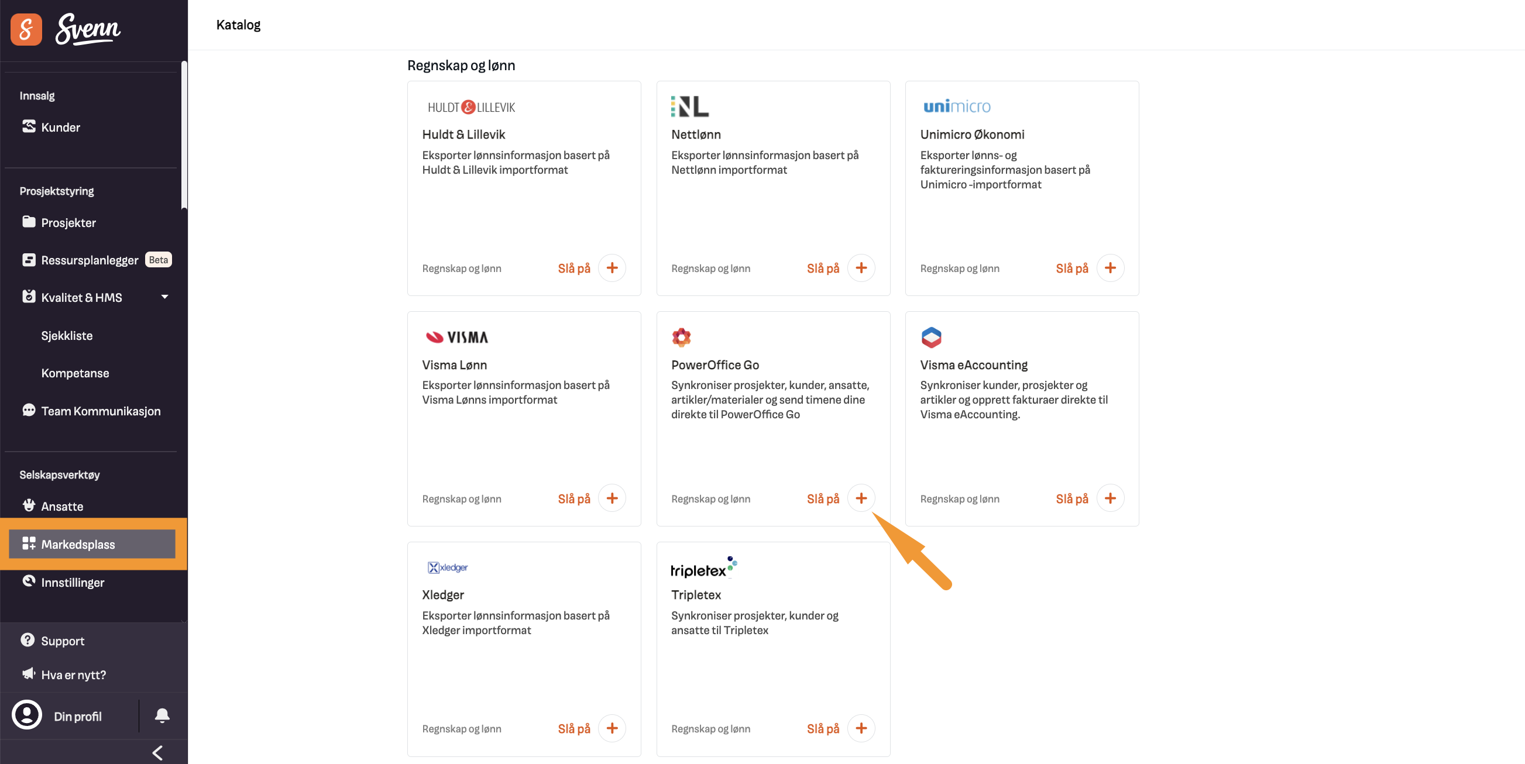Open the Kunder section in the sidebar

pos(60,126)
